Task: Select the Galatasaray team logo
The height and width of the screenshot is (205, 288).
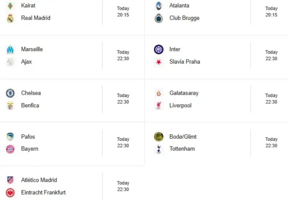Action: coord(159,93)
